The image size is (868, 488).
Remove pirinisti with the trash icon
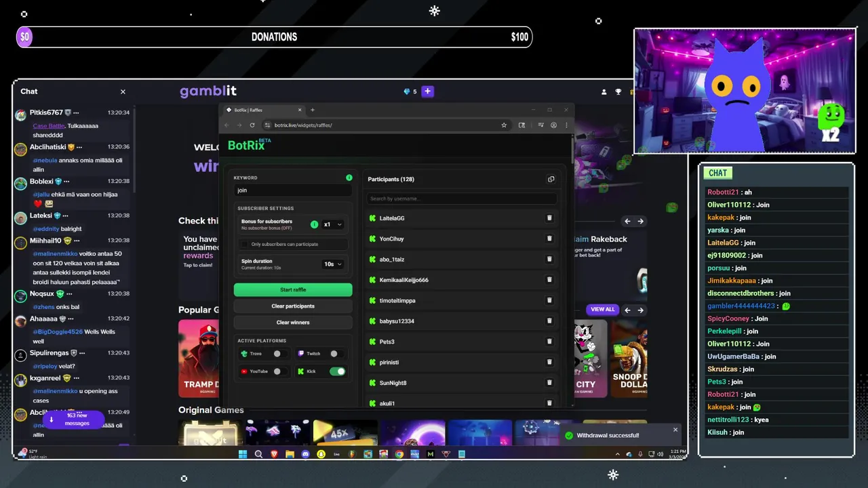[549, 362]
